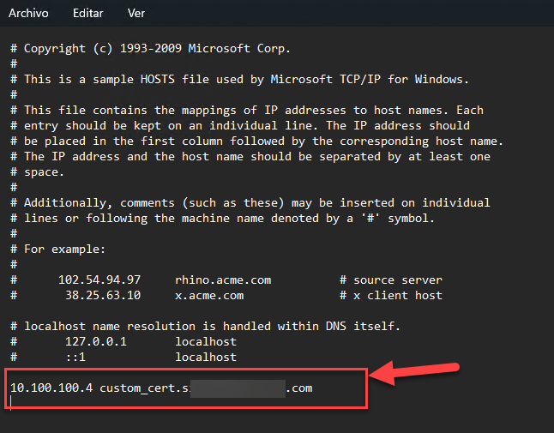Click the redacted gray block in hostname
The image size is (554, 433).
click(x=237, y=388)
